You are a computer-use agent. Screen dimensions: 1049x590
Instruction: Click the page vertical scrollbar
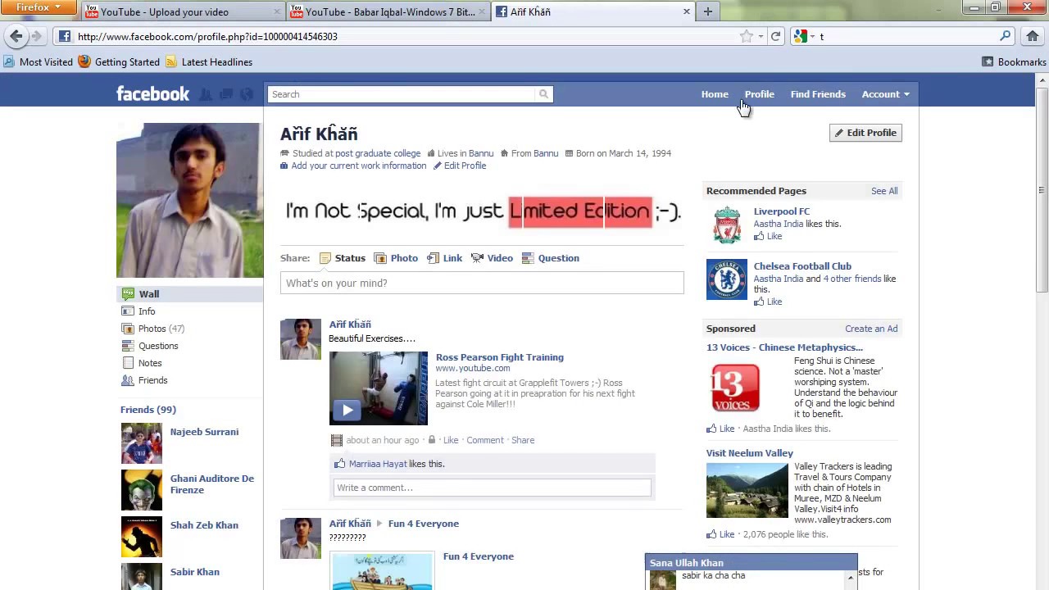[1042, 188]
